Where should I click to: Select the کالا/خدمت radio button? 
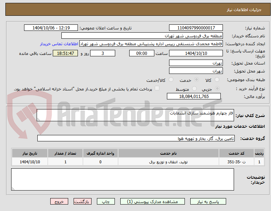click(171, 80)
